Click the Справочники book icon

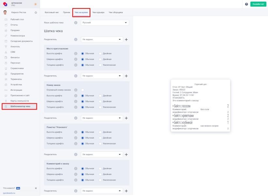coord(6,68)
